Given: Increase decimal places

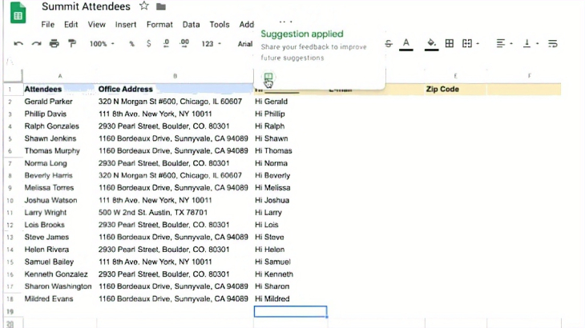Looking at the screenshot, I should (184, 43).
